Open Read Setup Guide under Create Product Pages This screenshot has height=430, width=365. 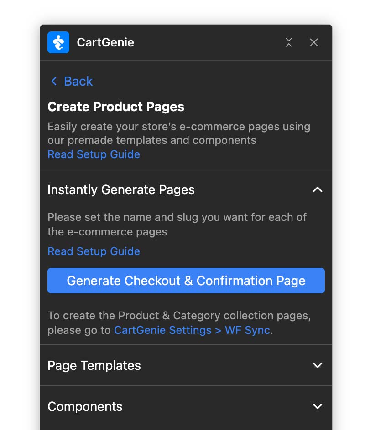pos(94,154)
